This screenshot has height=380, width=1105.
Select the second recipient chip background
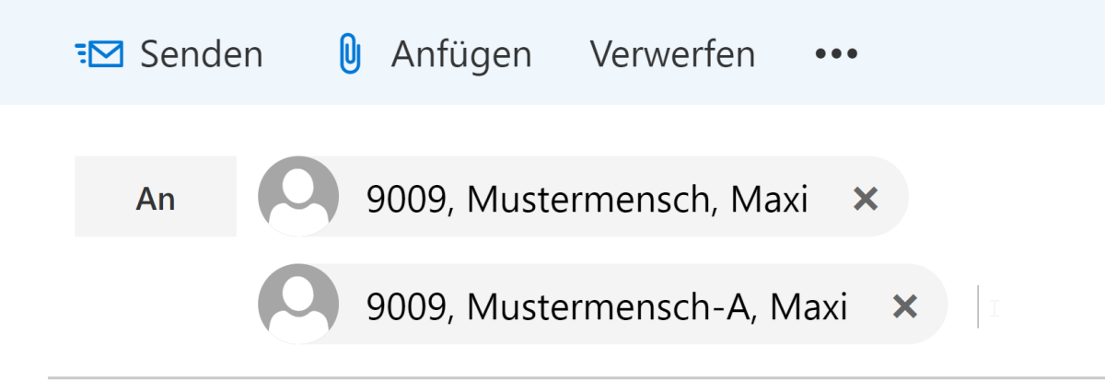[x=603, y=305]
